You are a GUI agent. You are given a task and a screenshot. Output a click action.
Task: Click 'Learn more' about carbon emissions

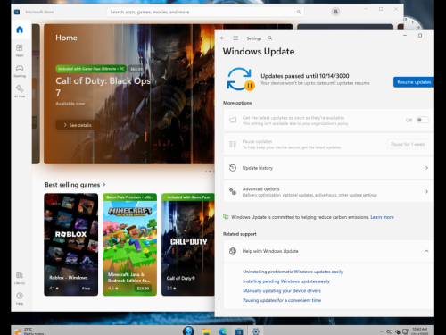point(382,217)
